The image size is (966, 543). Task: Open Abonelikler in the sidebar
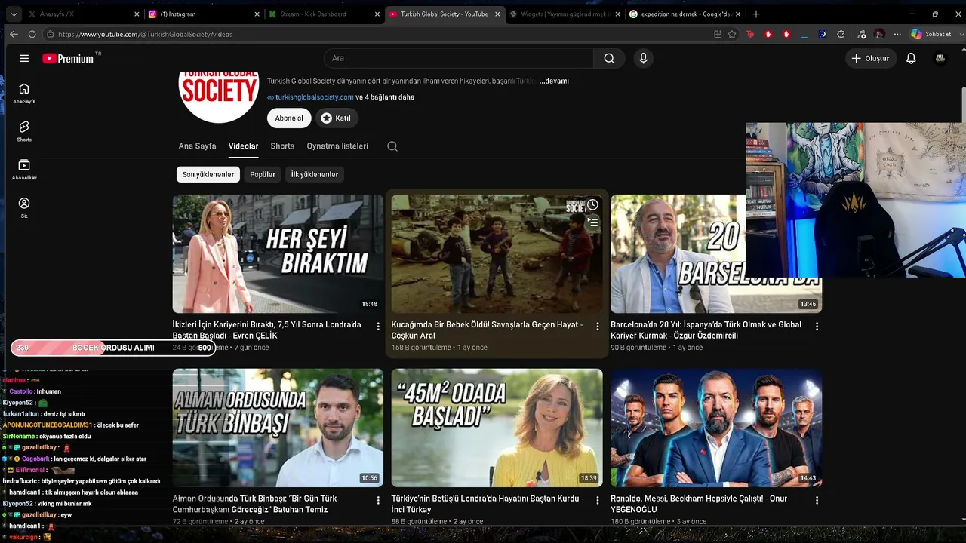24,170
